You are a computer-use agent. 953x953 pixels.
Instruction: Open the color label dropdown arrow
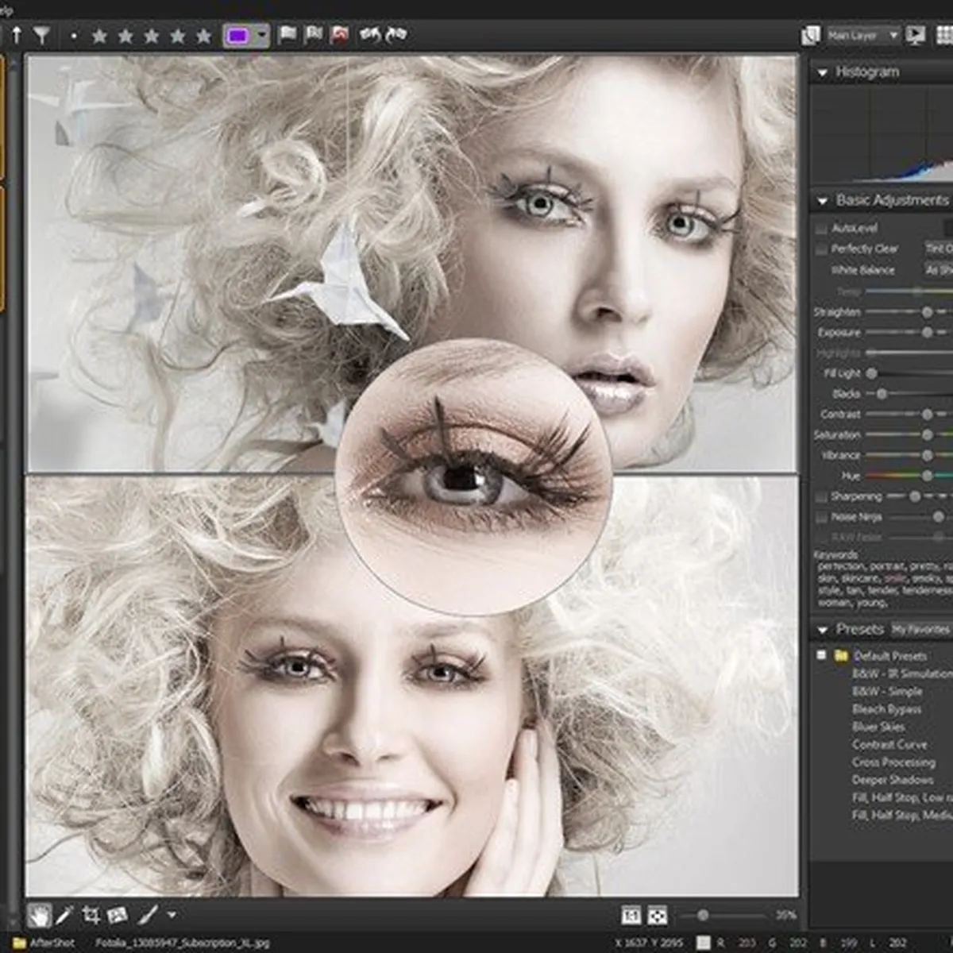point(262,36)
